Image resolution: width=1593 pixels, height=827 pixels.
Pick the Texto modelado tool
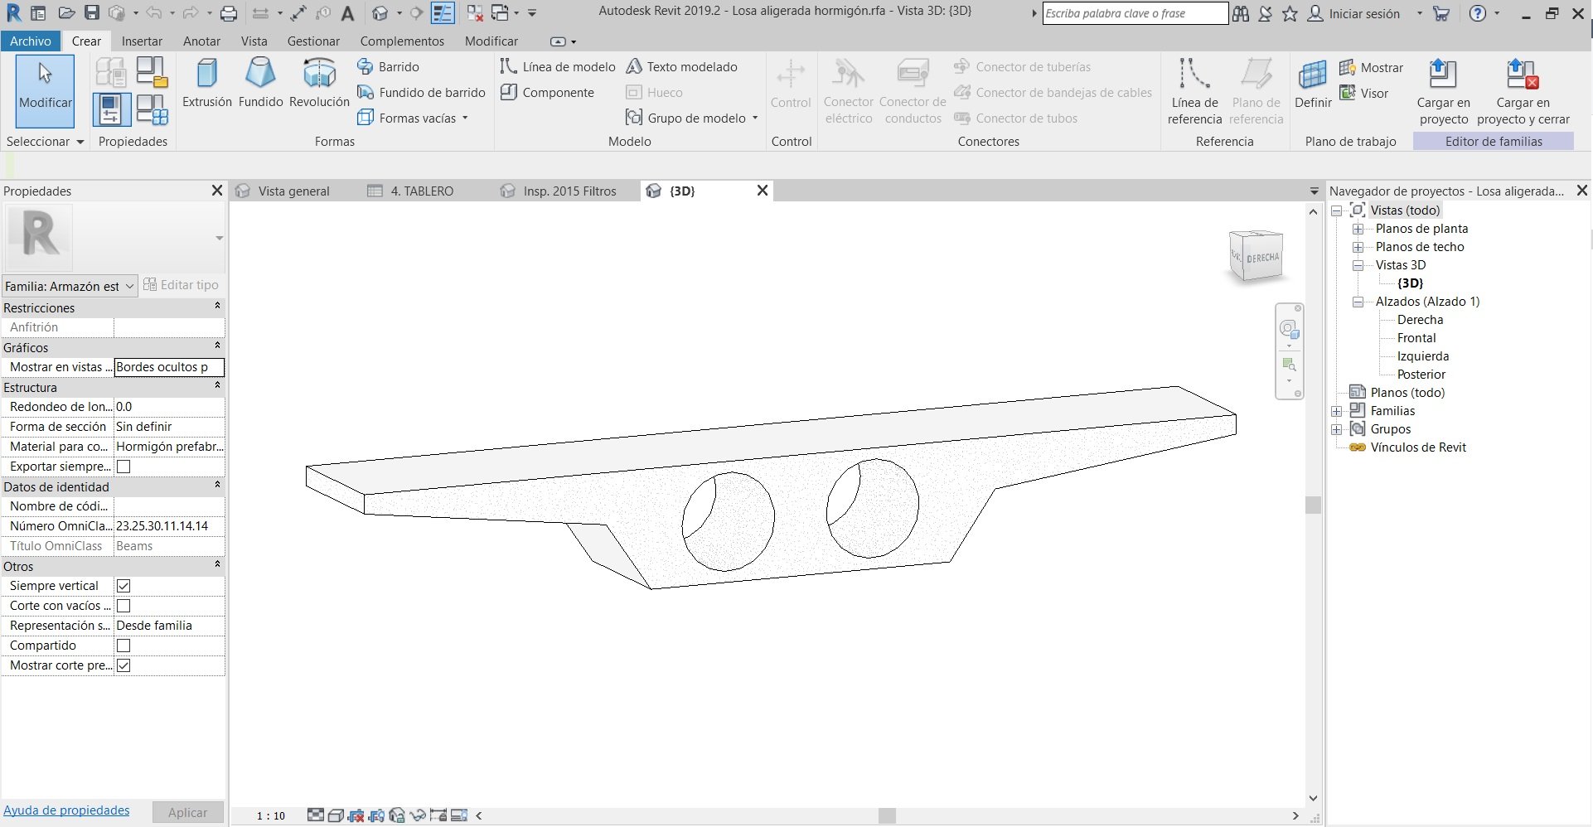(681, 66)
